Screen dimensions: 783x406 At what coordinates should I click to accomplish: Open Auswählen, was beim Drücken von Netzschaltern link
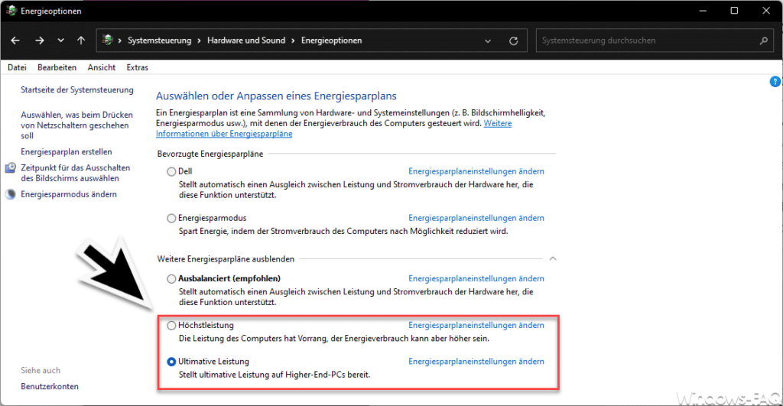click(x=76, y=125)
